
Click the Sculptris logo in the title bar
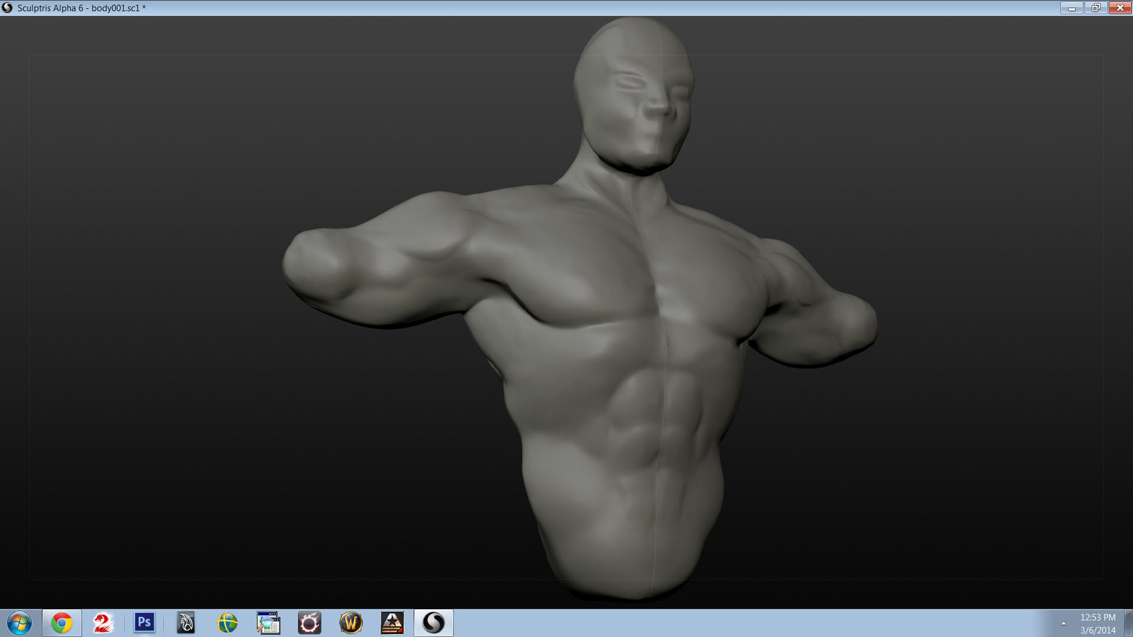(7, 8)
